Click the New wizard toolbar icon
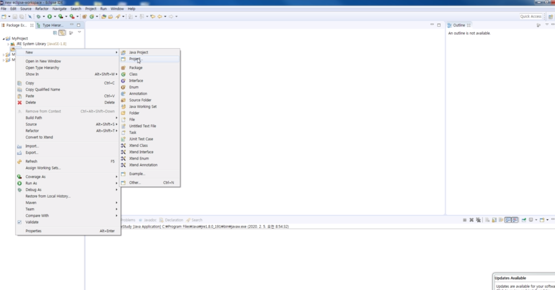555x290 pixels. 4,17
